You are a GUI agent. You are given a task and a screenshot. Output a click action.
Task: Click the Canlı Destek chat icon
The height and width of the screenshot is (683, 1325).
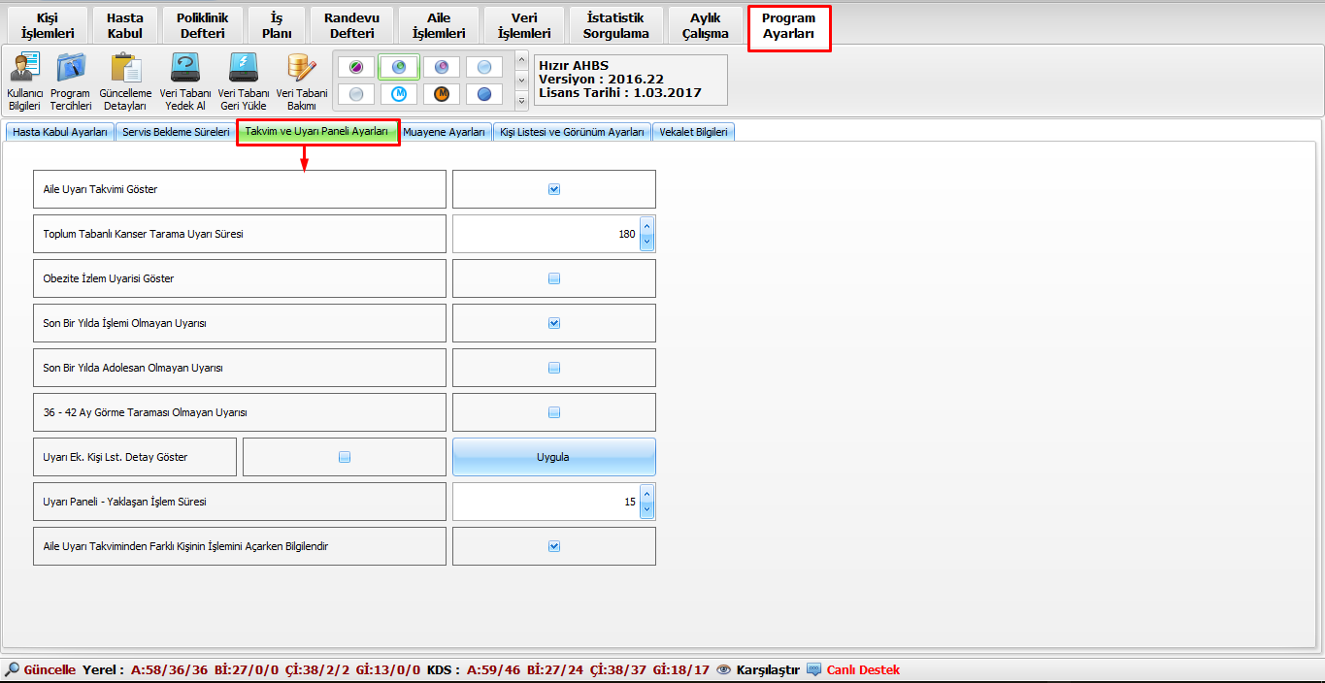click(814, 670)
